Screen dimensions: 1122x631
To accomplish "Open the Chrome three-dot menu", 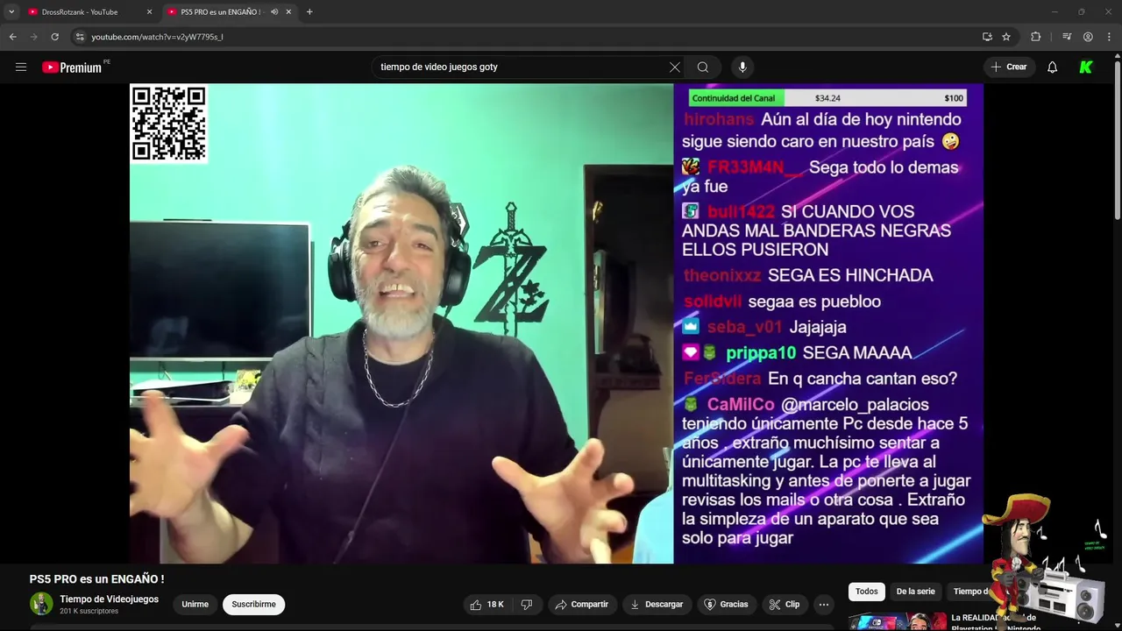I will pyautogui.click(x=1109, y=37).
